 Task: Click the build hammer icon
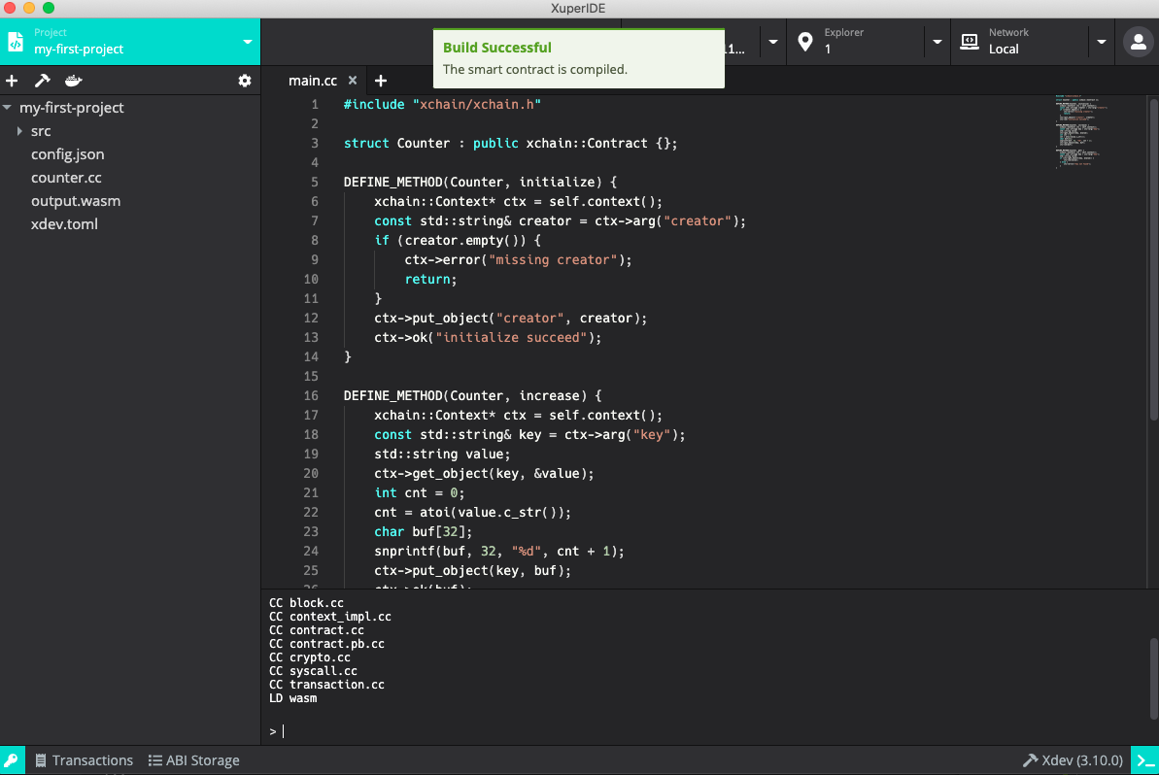coord(42,81)
